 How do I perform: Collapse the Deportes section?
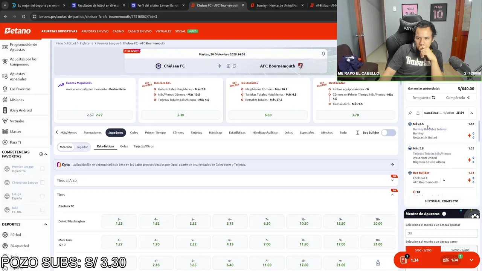[x=46, y=224]
